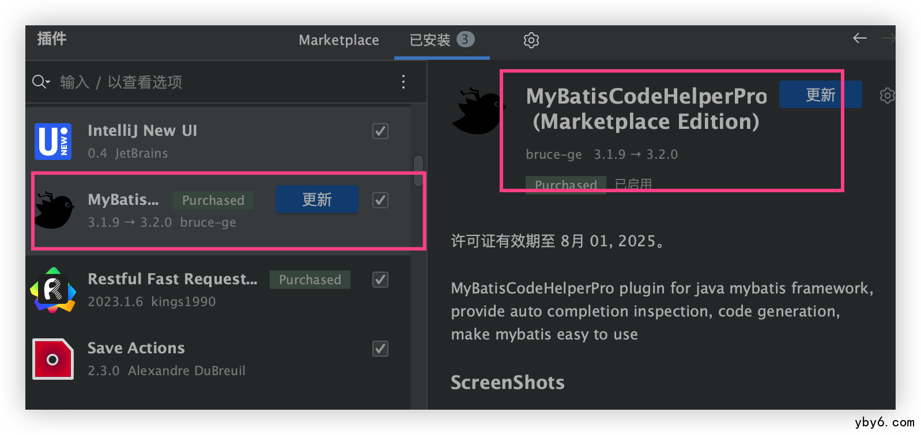Click the plugin description paragraph
The image size is (921, 435).
pos(662,311)
